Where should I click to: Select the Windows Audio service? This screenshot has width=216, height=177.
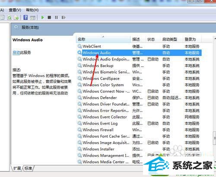point(139,53)
